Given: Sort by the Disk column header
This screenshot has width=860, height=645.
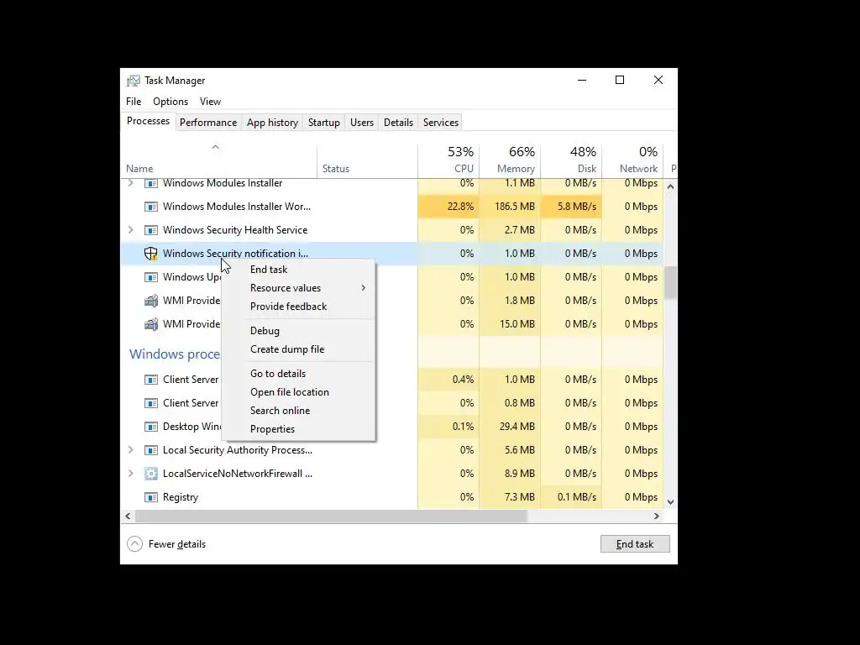Looking at the screenshot, I should coord(571,160).
